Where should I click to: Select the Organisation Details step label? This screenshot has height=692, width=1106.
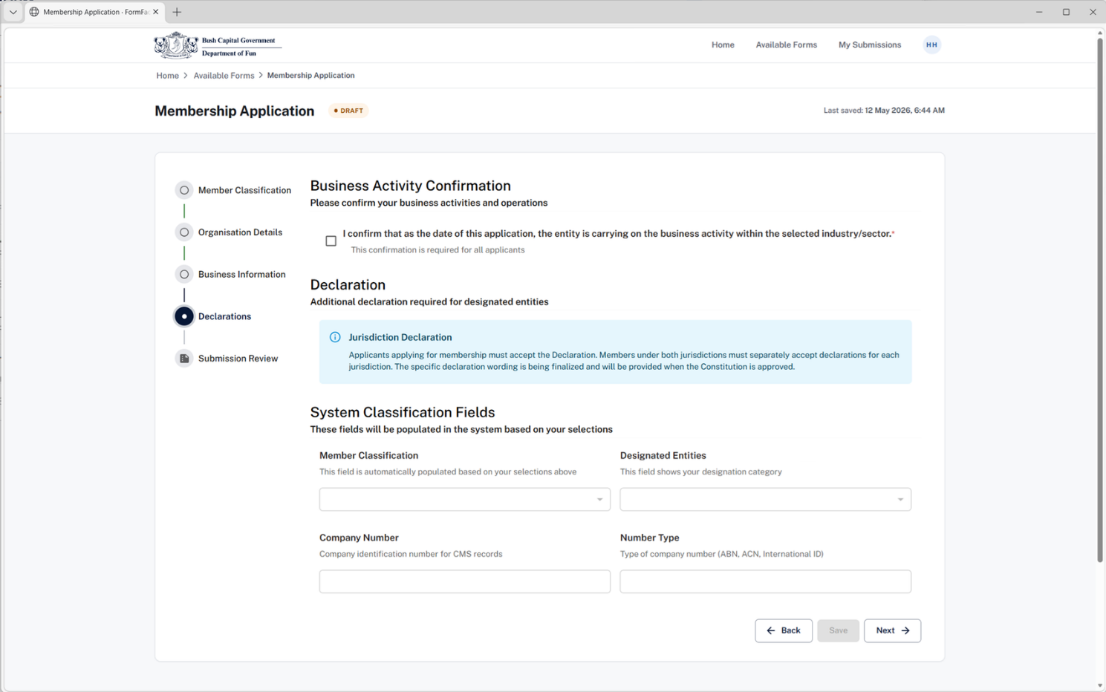point(240,232)
